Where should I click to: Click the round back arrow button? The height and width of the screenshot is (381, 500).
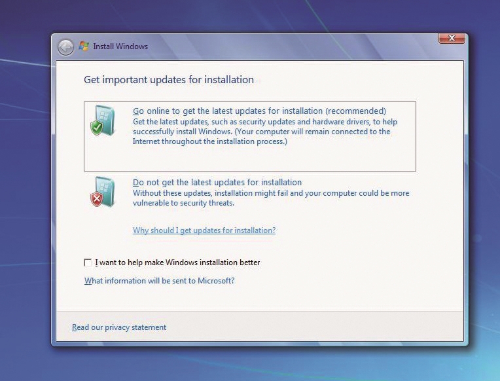(x=65, y=48)
